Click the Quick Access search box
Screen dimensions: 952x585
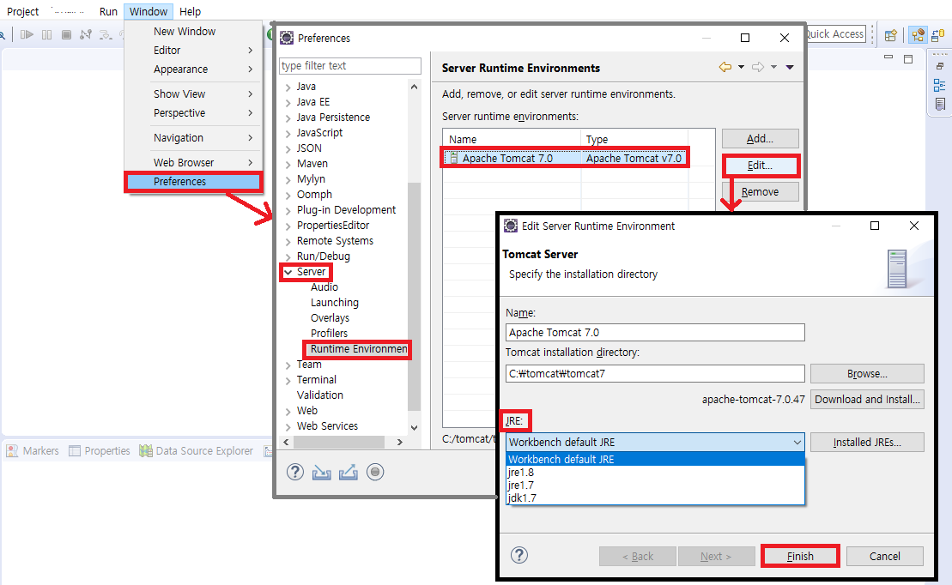tap(834, 34)
